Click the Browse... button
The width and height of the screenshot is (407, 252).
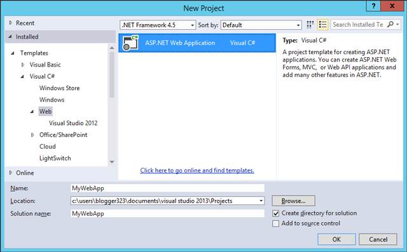(x=294, y=201)
